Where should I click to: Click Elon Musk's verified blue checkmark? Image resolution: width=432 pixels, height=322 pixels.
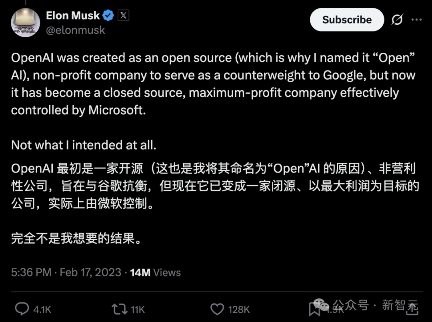click(107, 15)
